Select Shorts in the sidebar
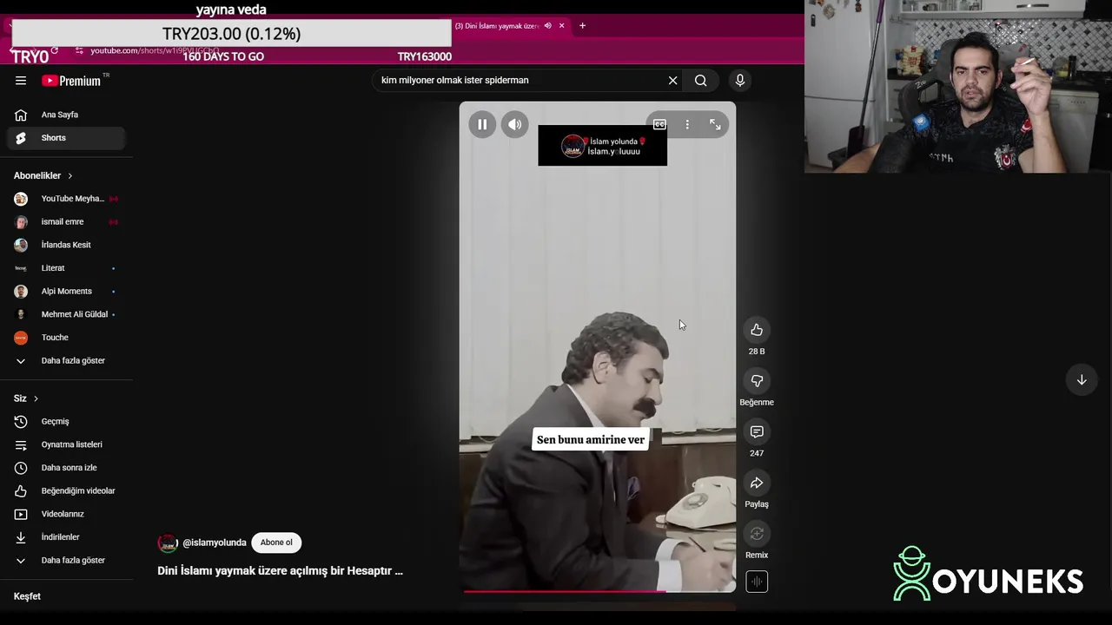 click(66, 138)
